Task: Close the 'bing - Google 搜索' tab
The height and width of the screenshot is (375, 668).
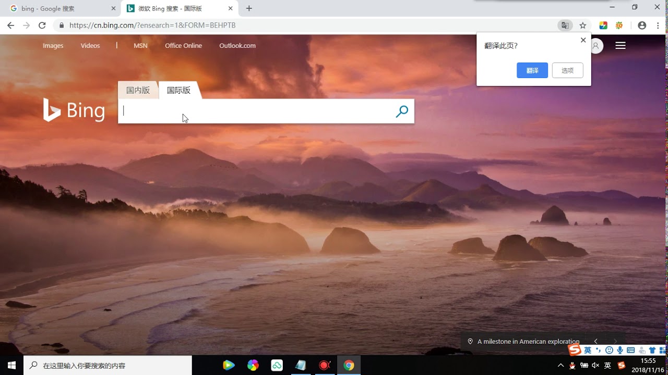Action: (113, 8)
